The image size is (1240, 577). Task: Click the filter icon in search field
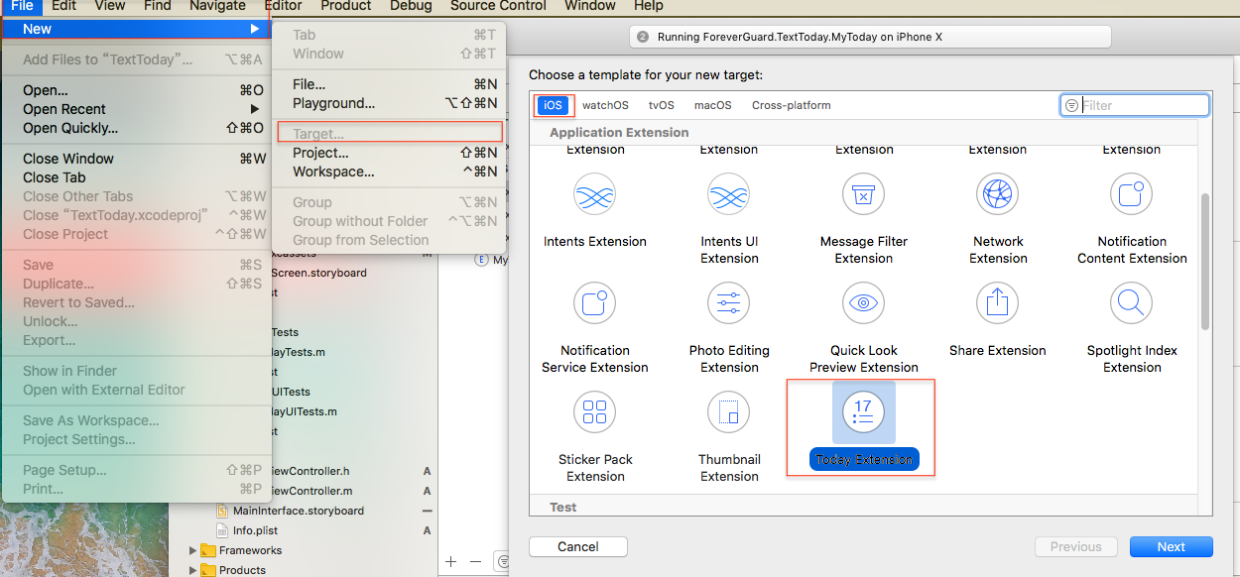coord(1071,105)
